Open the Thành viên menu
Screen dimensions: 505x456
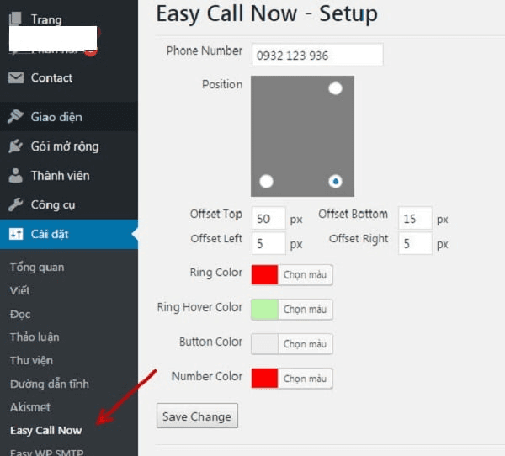tap(69, 176)
